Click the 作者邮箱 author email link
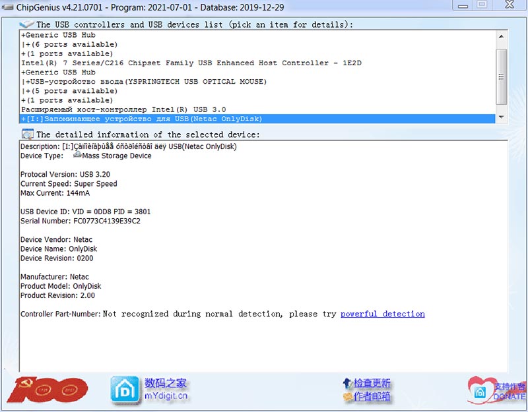The width and height of the screenshot is (528, 412). coord(372,397)
